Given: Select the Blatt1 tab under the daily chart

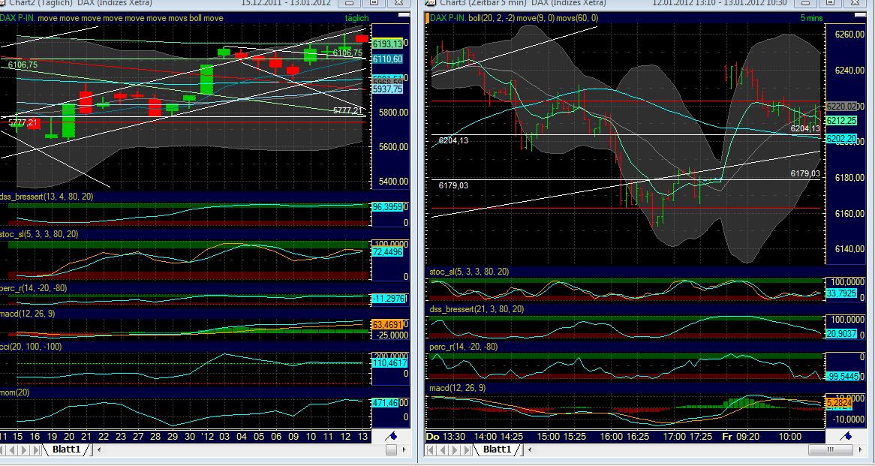Looking at the screenshot, I should pos(66,449).
